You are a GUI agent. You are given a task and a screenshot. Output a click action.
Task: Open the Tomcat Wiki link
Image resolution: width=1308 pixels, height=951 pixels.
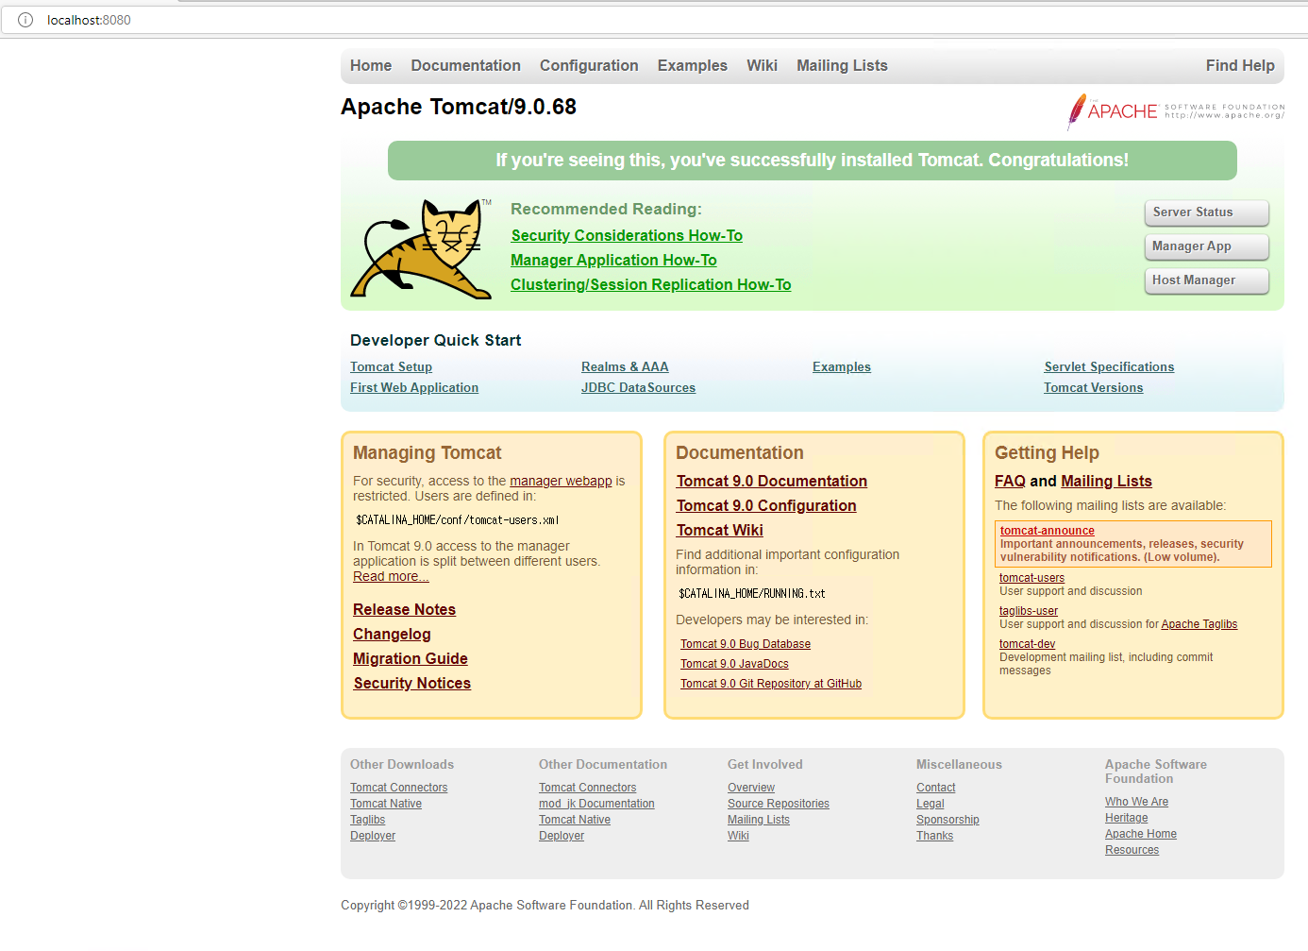pos(719,530)
